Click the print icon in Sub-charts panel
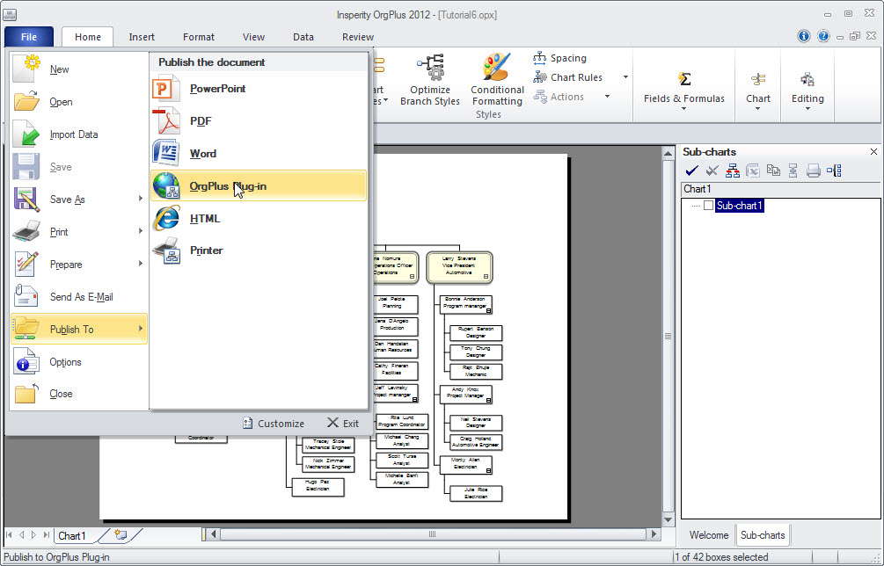Image resolution: width=884 pixels, height=566 pixels. point(813,171)
